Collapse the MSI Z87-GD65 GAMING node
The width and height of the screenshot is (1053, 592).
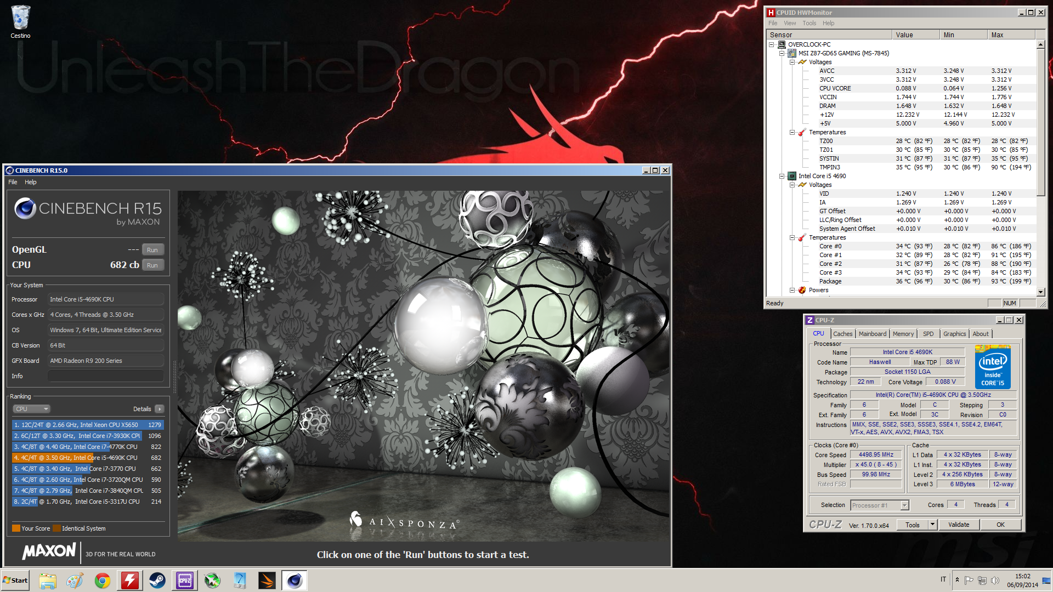click(782, 53)
